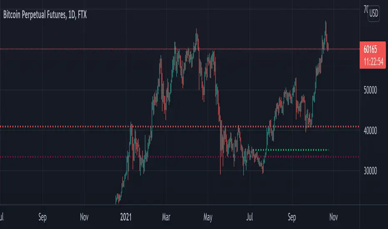Viewport: 388px width, 229px height.
Task: Click the Nov 2020 time axis label
Action: [85, 217]
